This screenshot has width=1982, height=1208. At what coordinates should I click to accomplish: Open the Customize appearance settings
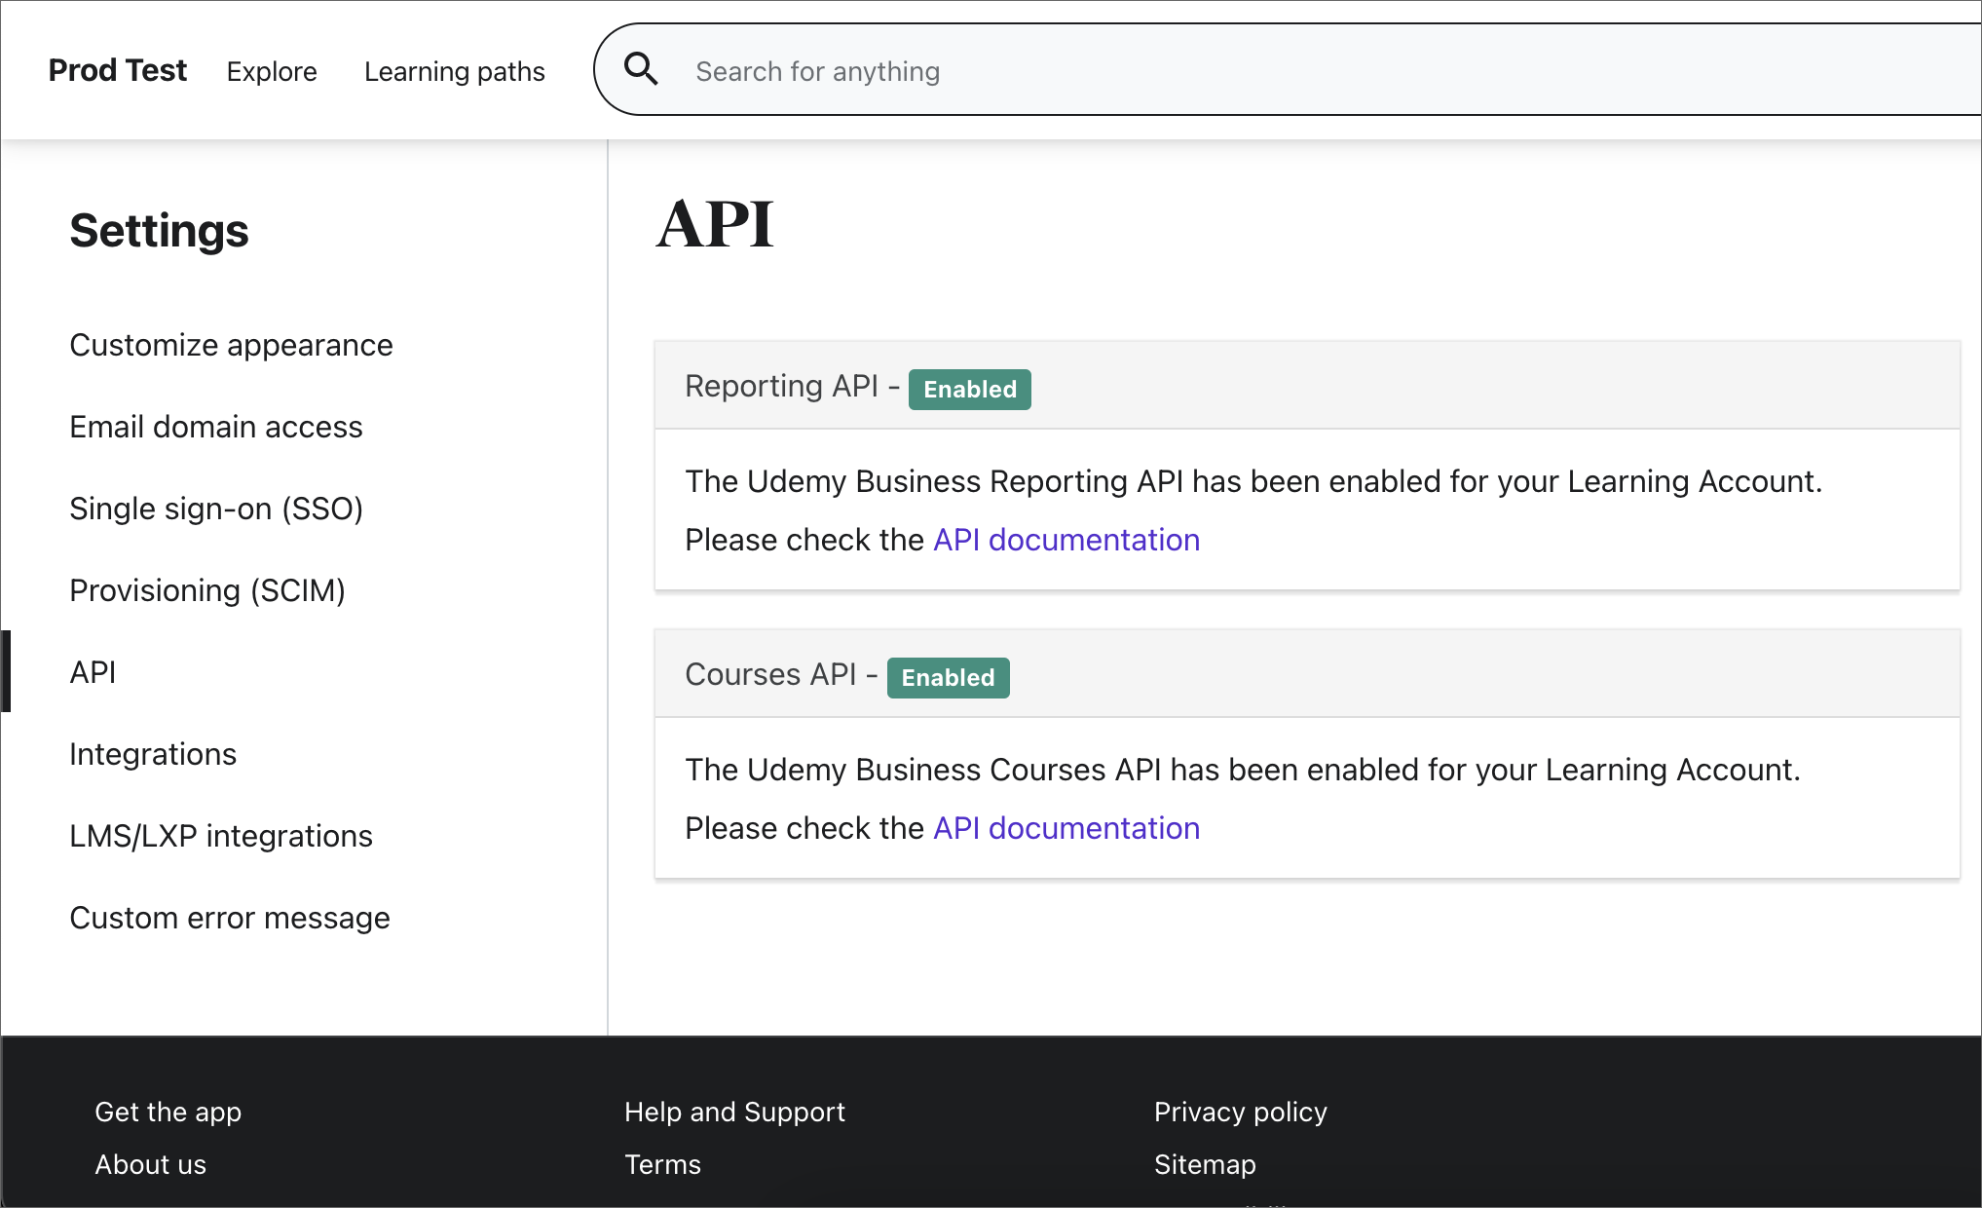tap(231, 346)
